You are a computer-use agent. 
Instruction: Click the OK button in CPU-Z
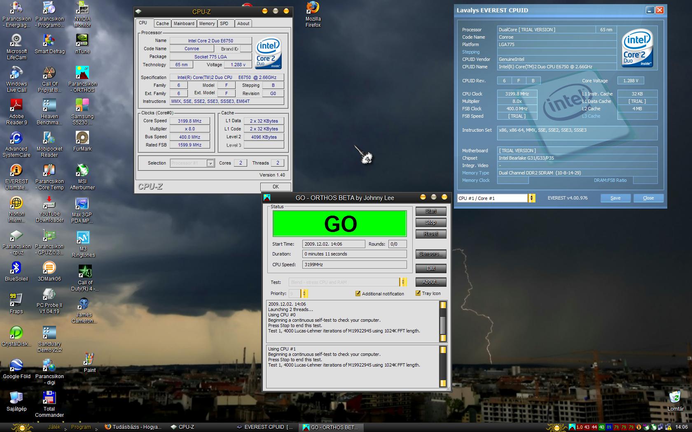276,187
